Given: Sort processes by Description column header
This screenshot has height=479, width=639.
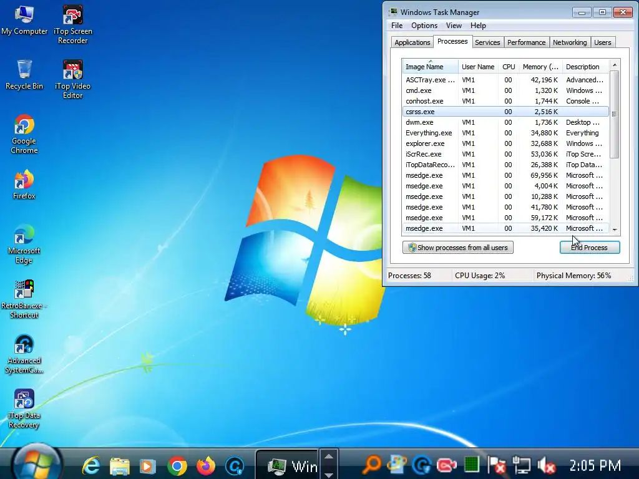Looking at the screenshot, I should (585, 66).
